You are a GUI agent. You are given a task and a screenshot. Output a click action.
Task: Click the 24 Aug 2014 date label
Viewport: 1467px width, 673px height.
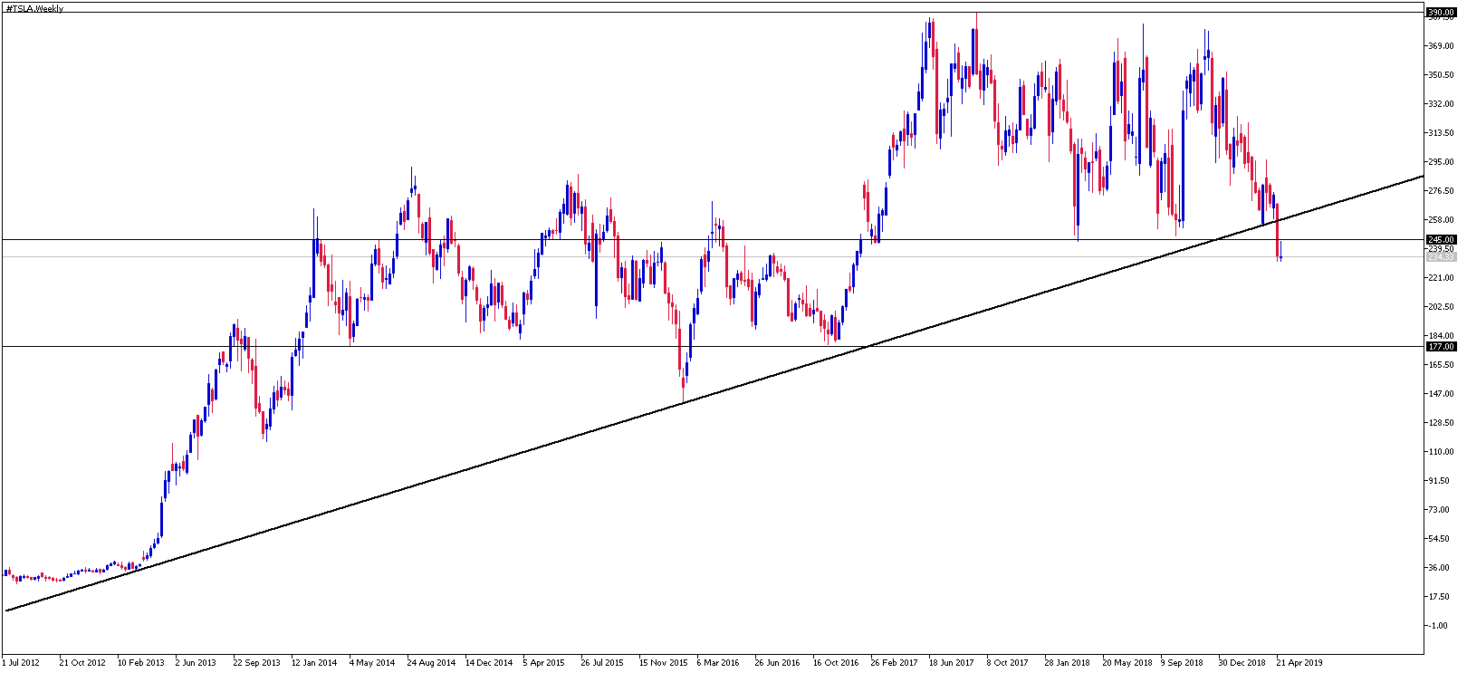[431, 663]
